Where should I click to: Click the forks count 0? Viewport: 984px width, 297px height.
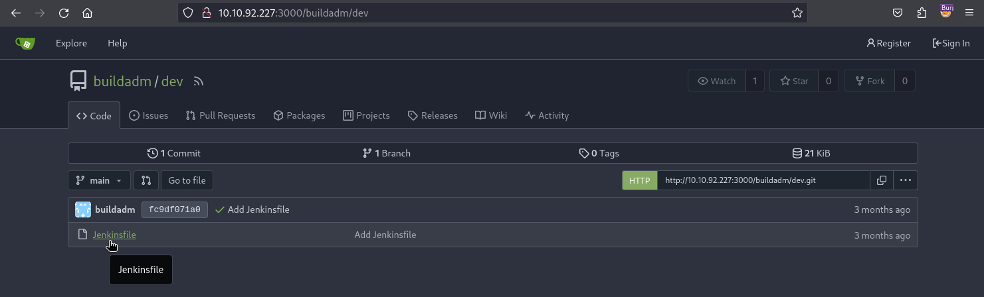click(904, 81)
